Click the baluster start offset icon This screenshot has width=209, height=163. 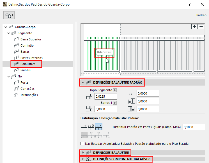pos(131,101)
